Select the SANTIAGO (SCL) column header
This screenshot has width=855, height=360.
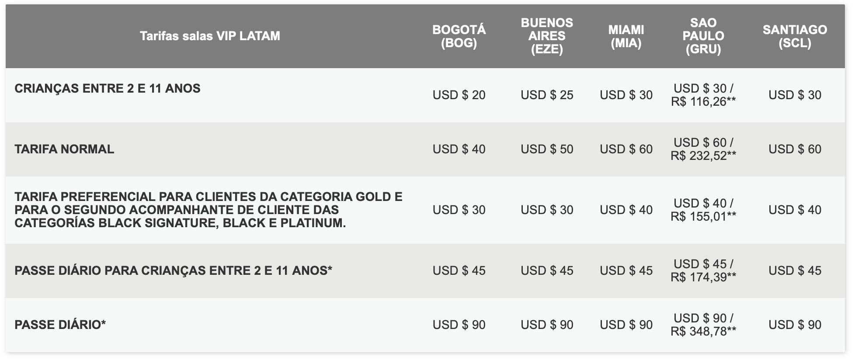click(795, 36)
